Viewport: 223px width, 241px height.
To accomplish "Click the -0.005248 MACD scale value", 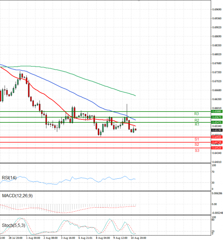I will 217,213.
